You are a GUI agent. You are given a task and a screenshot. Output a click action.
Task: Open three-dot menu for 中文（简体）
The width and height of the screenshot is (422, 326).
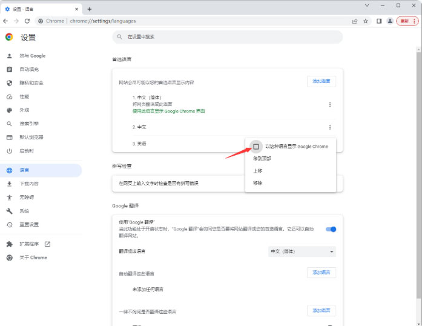click(330, 105)
